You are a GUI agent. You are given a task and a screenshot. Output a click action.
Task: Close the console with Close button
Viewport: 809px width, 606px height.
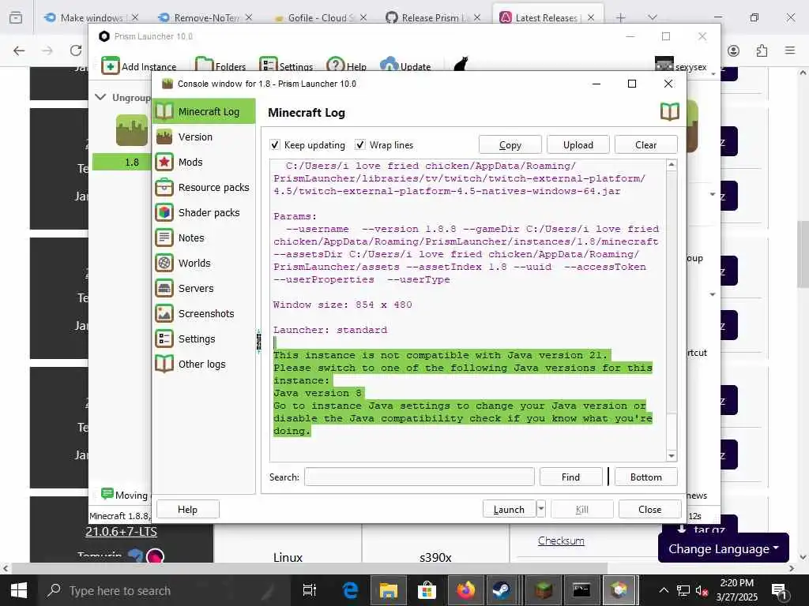click(x=649, y=509)
